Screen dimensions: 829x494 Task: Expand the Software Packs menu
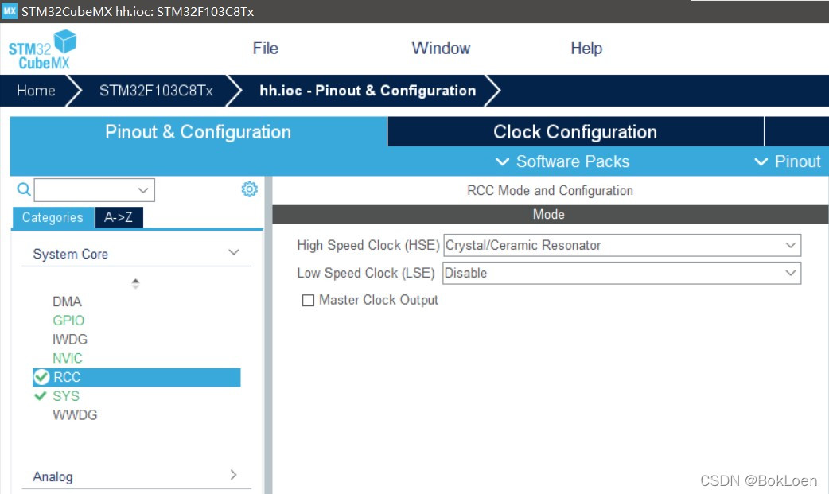point(562,161)
